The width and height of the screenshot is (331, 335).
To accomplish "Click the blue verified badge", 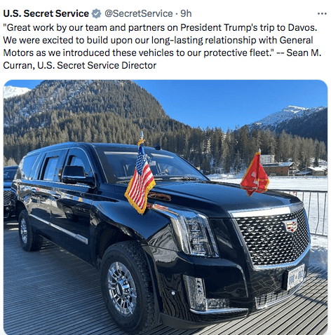I will pyautogui.click(x=96, y=13).
